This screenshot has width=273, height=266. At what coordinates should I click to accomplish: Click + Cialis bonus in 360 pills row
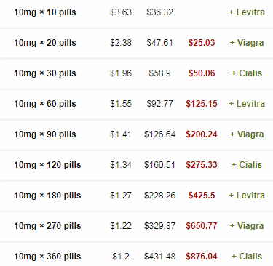[247, 257]
